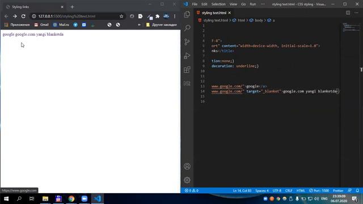Open Edit menu in VS Code
Screen dimensions: 363x204
(204, 4)
